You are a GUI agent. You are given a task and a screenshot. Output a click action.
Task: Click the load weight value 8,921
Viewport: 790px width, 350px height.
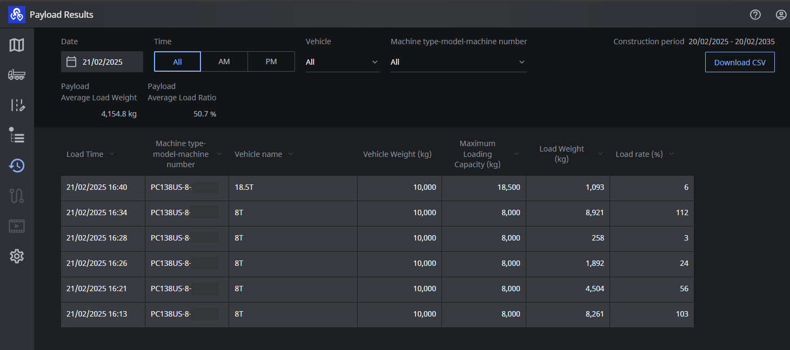click(x=594, y=213)
